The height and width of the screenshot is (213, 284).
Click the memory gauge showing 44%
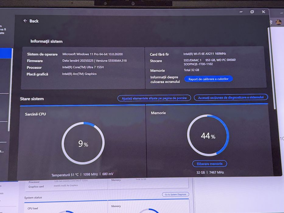point(208,135)
